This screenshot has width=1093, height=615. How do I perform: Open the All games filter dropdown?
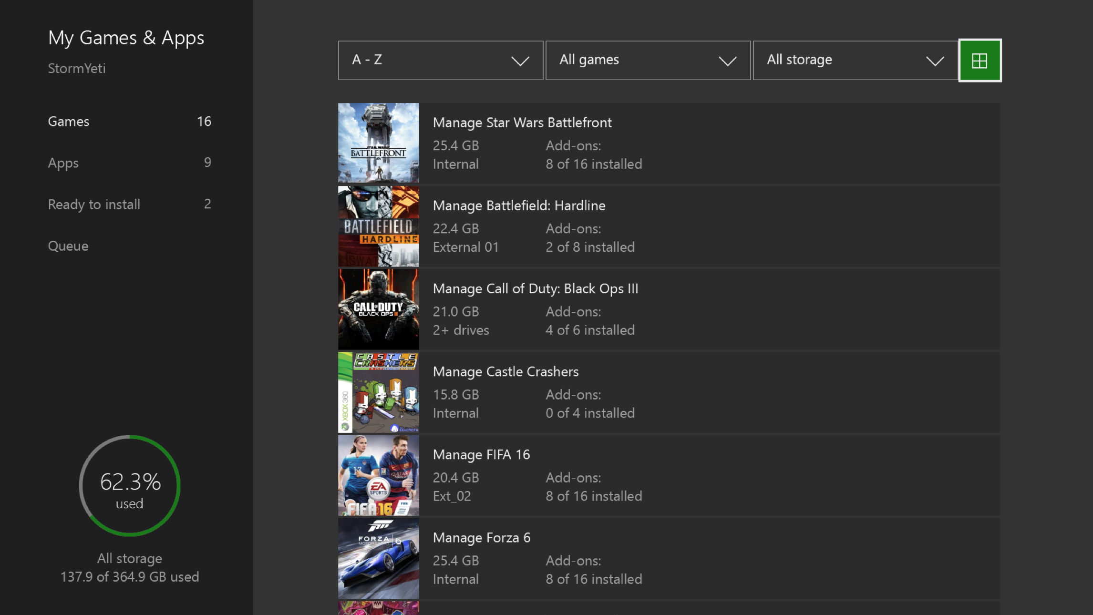pyautogui.click(x=648, y=60)
